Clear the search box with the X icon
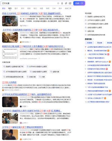The width and height of the screenshot is (112, 141). tap(58, 3)
